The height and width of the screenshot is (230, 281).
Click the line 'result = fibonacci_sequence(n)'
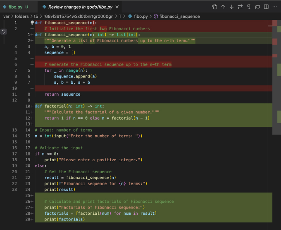[x=80, y=178]
